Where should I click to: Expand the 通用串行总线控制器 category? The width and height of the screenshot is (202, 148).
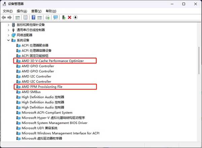[8, 30]
